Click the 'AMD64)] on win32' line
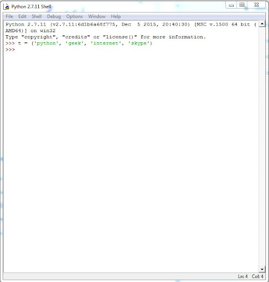The width and height of the screenshot is (269, 282). (30, 30)
